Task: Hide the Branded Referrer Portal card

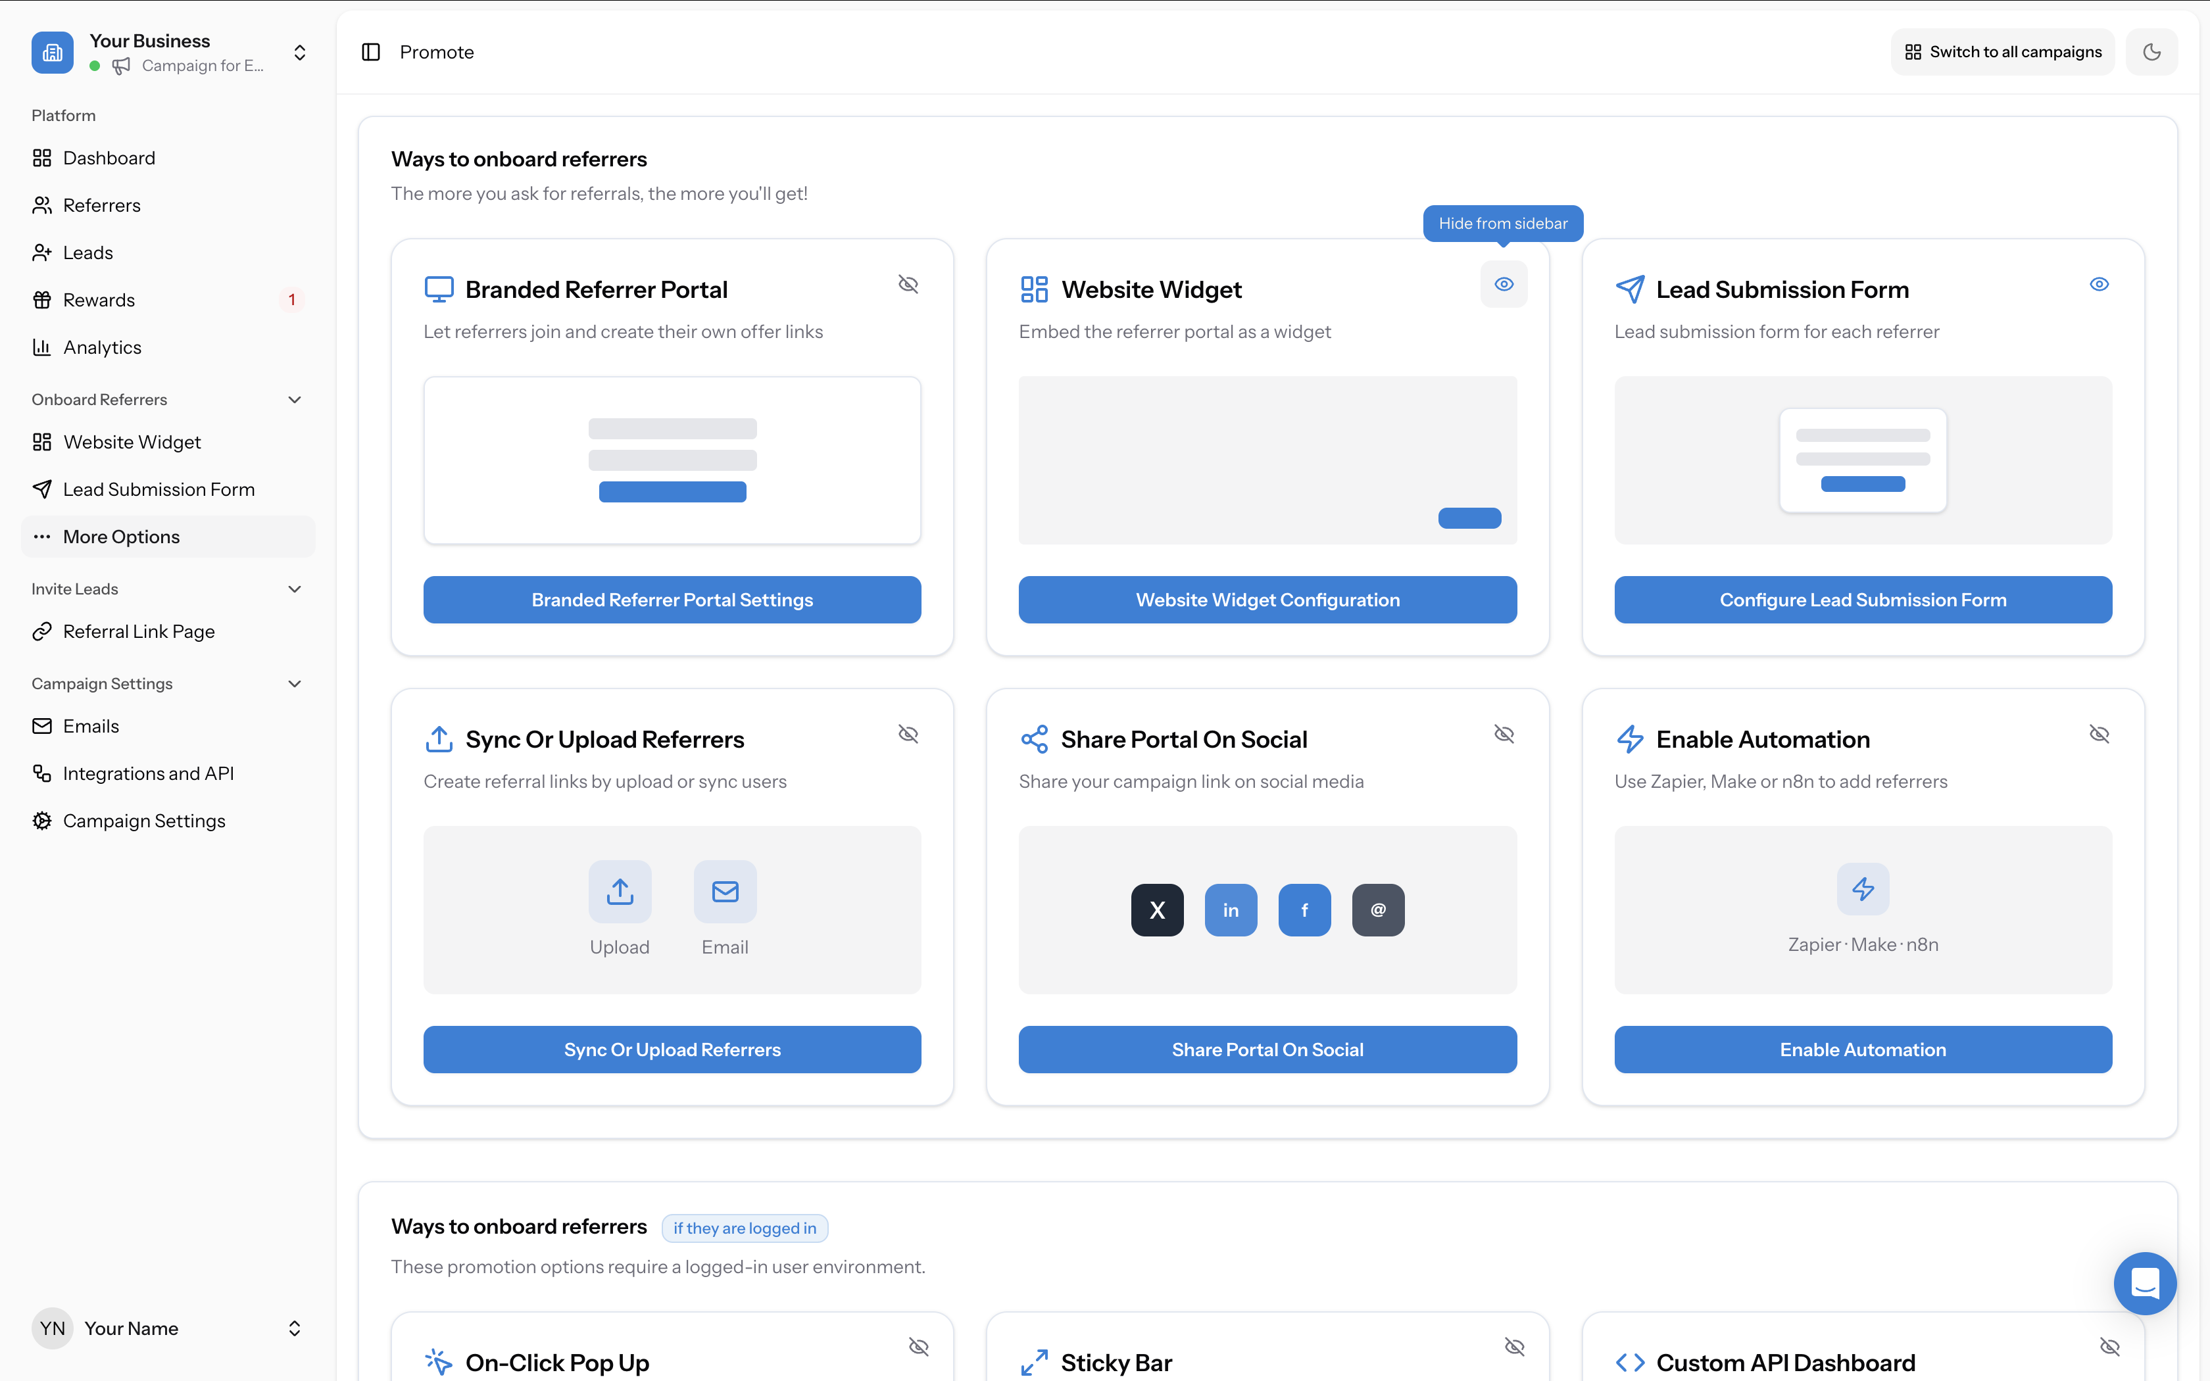Action: tap(908, 284)
